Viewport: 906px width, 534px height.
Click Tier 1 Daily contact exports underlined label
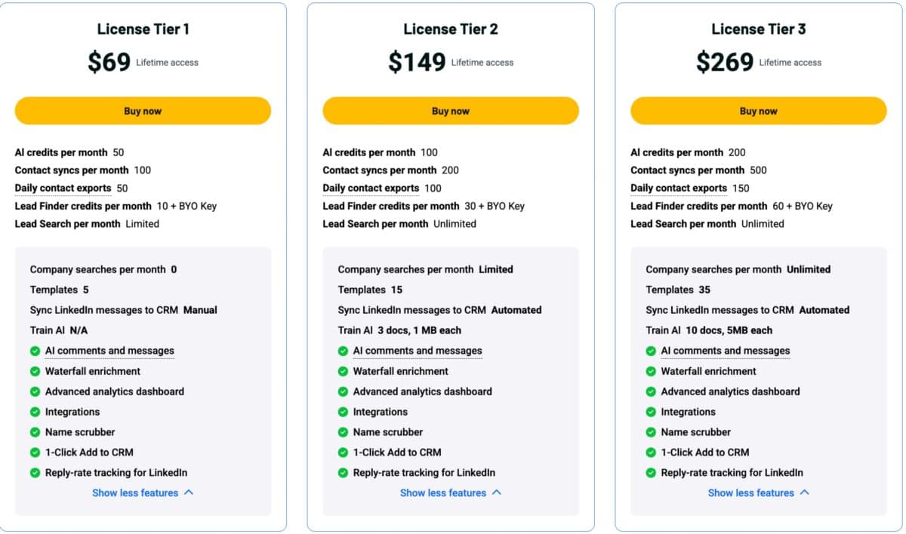[x=63, y=188]
